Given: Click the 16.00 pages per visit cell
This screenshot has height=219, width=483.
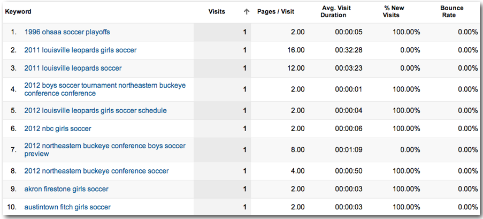Looking at the screenshot, I should [x=296, y=50].
